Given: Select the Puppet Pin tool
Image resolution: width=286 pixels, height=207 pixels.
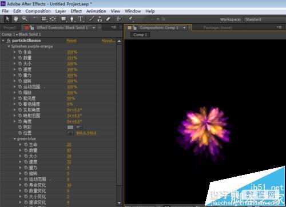Looking at the screenshot, I should click(x=130, y=19).
